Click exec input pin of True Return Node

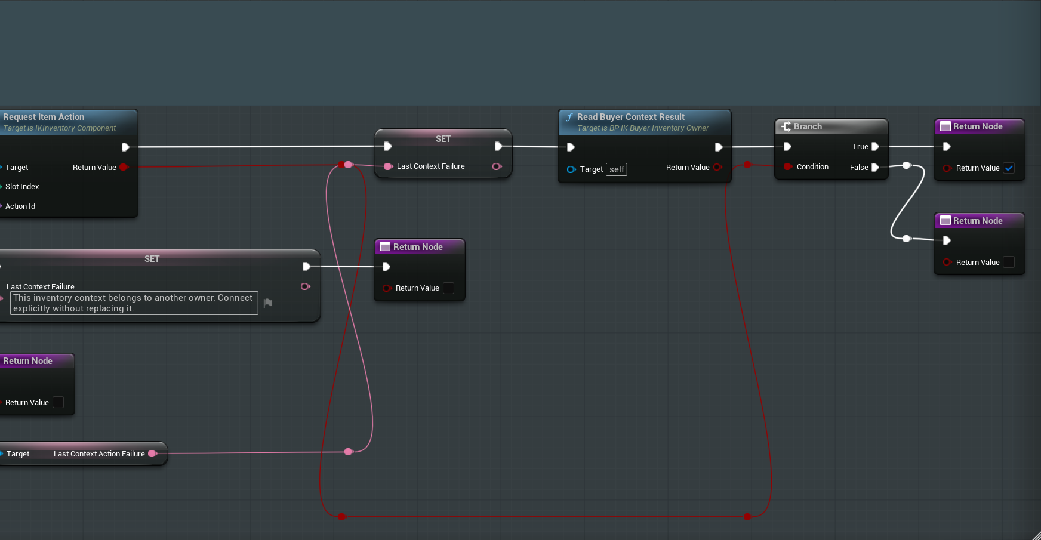947,146
